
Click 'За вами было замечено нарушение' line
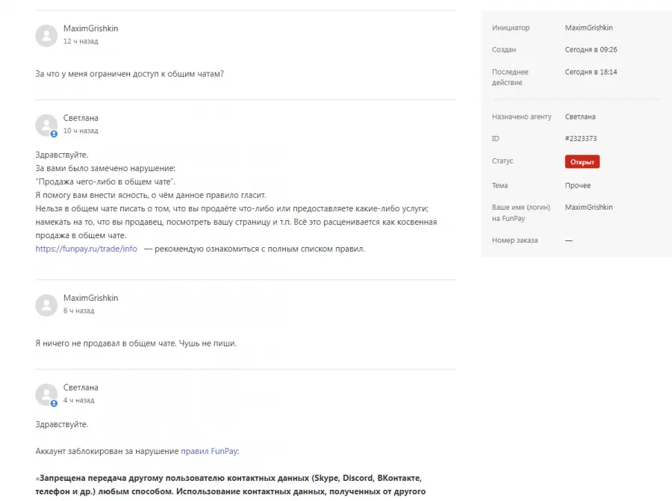(x=105, y=169)
